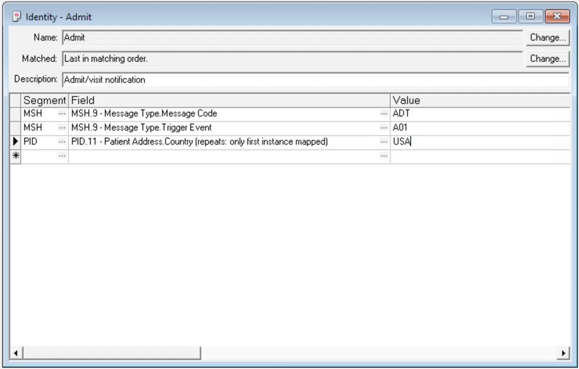Open field picker ellipsis for Message Code row

click(x=384, y=114)
